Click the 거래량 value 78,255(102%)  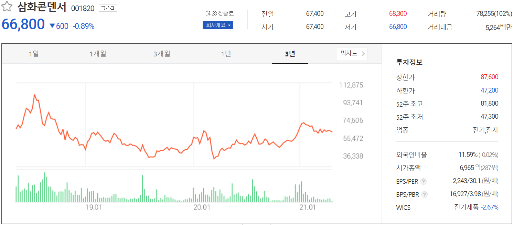click(x=494, y=14)
